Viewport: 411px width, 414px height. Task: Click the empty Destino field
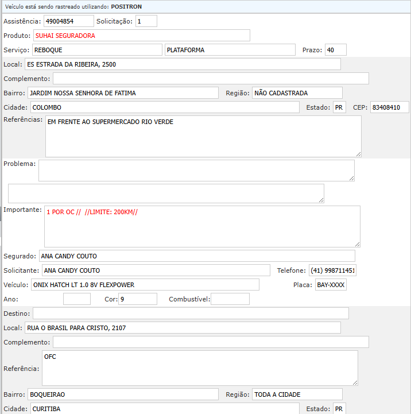[x=191, y=314]
